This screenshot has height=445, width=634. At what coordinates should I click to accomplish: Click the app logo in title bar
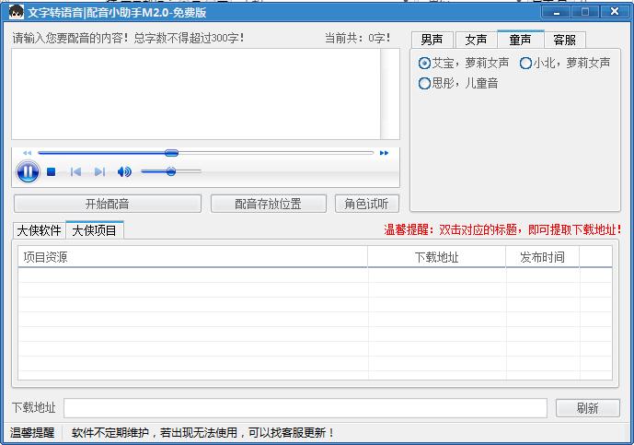pos(15,12)
